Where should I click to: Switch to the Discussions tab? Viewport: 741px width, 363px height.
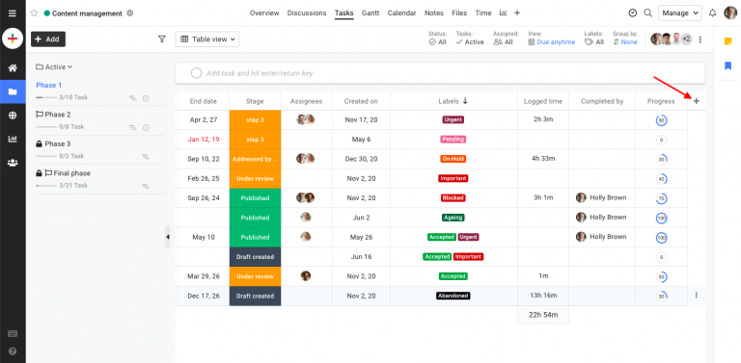pyautogui.click(x=307, y=13)
